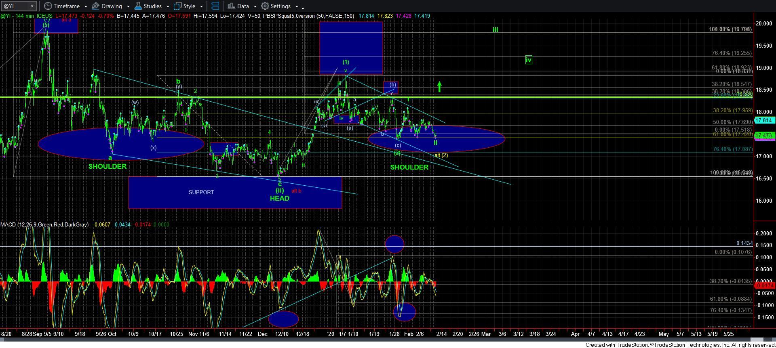Click the boxed iv wave label
The image size is (776, 348).
click(529, 60)
